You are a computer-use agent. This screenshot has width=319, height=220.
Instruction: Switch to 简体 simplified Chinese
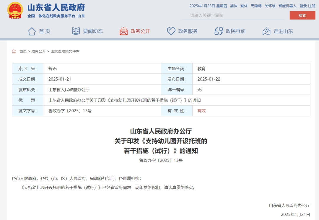[x=234, y=6]
